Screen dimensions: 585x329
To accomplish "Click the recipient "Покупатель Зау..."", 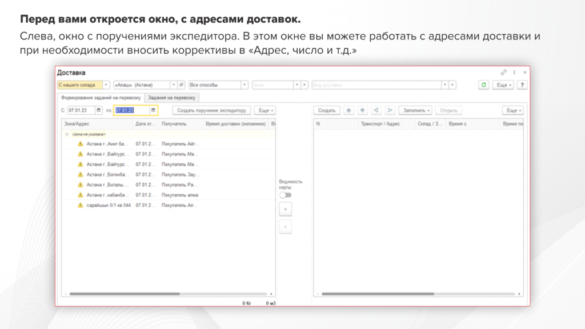I will point(180,175).
